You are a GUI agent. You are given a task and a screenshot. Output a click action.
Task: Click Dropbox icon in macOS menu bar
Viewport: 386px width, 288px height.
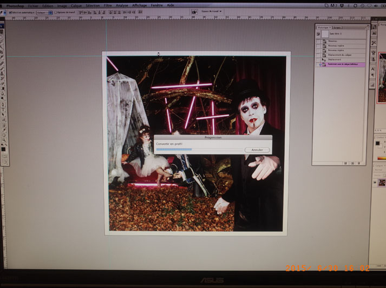342,5
